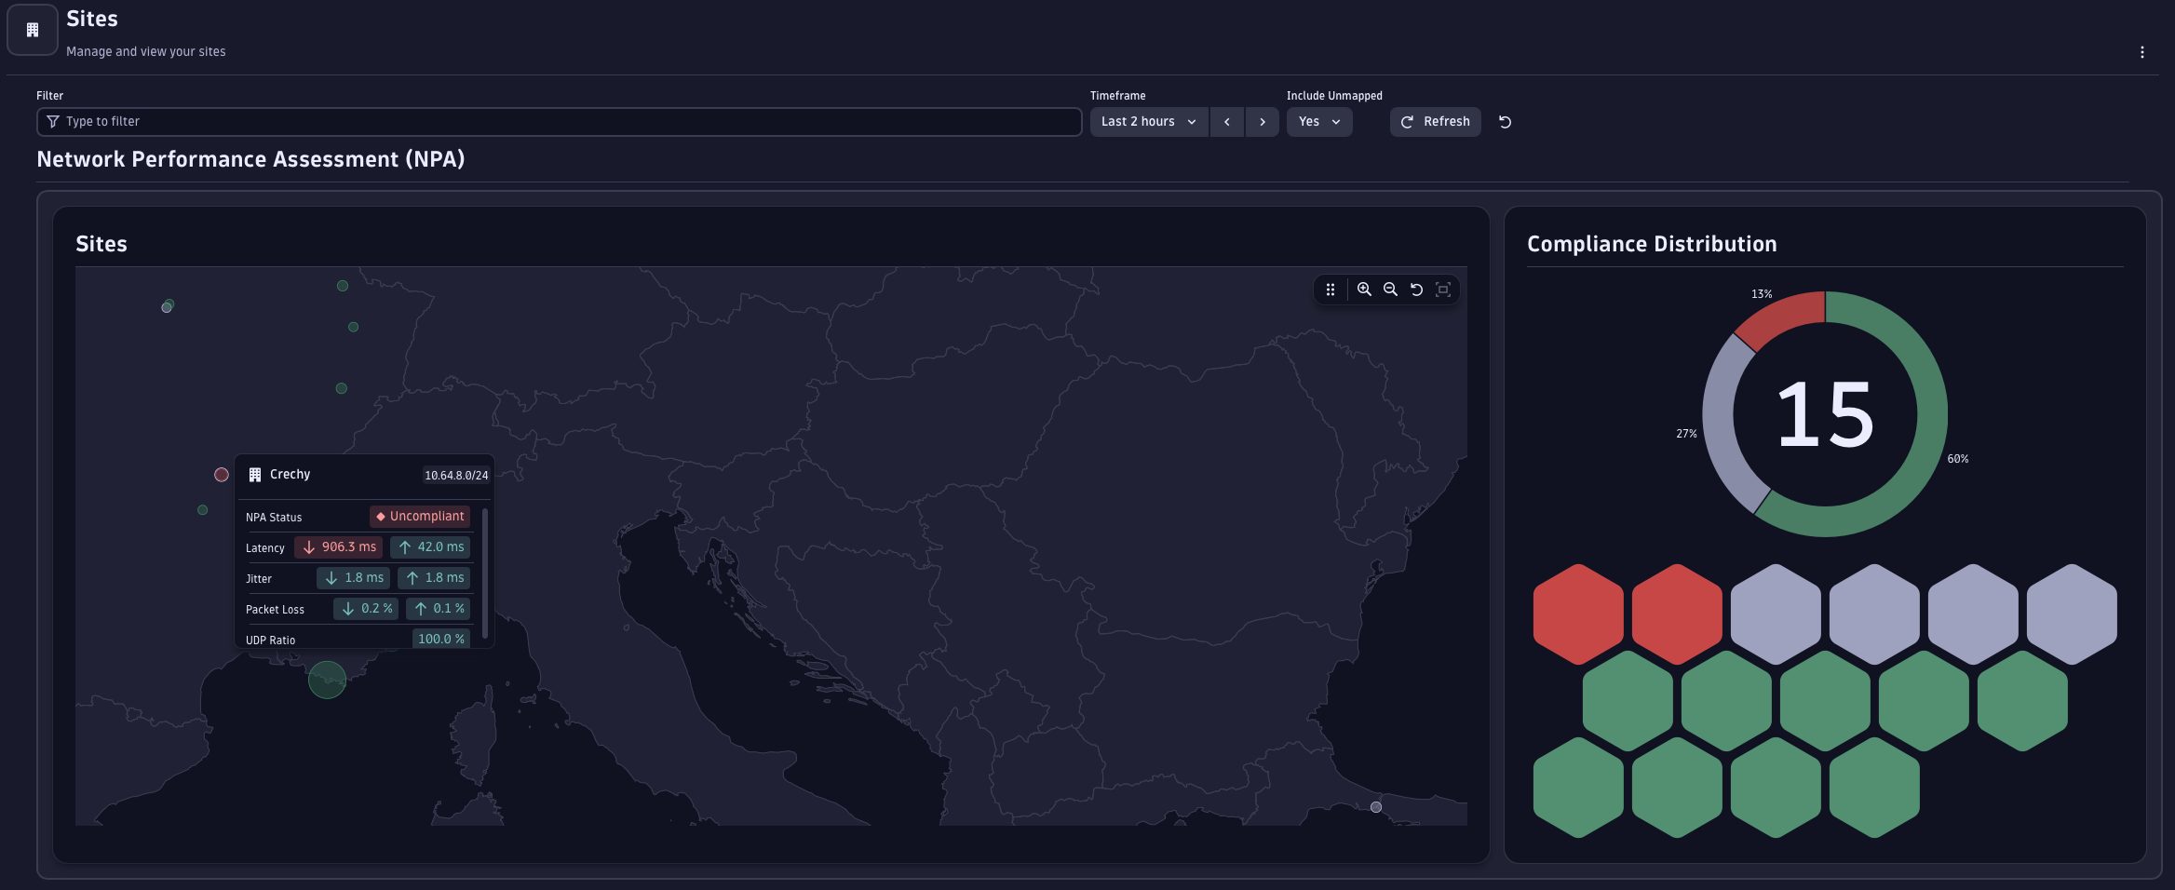
Task: Select a red hexagon in the compliance grid
Action: click(x=1579, y=614)
